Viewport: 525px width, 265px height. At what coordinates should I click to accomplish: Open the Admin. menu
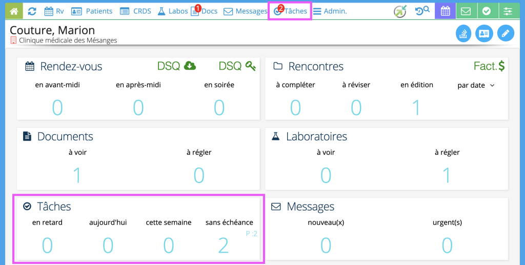point(330,11)
